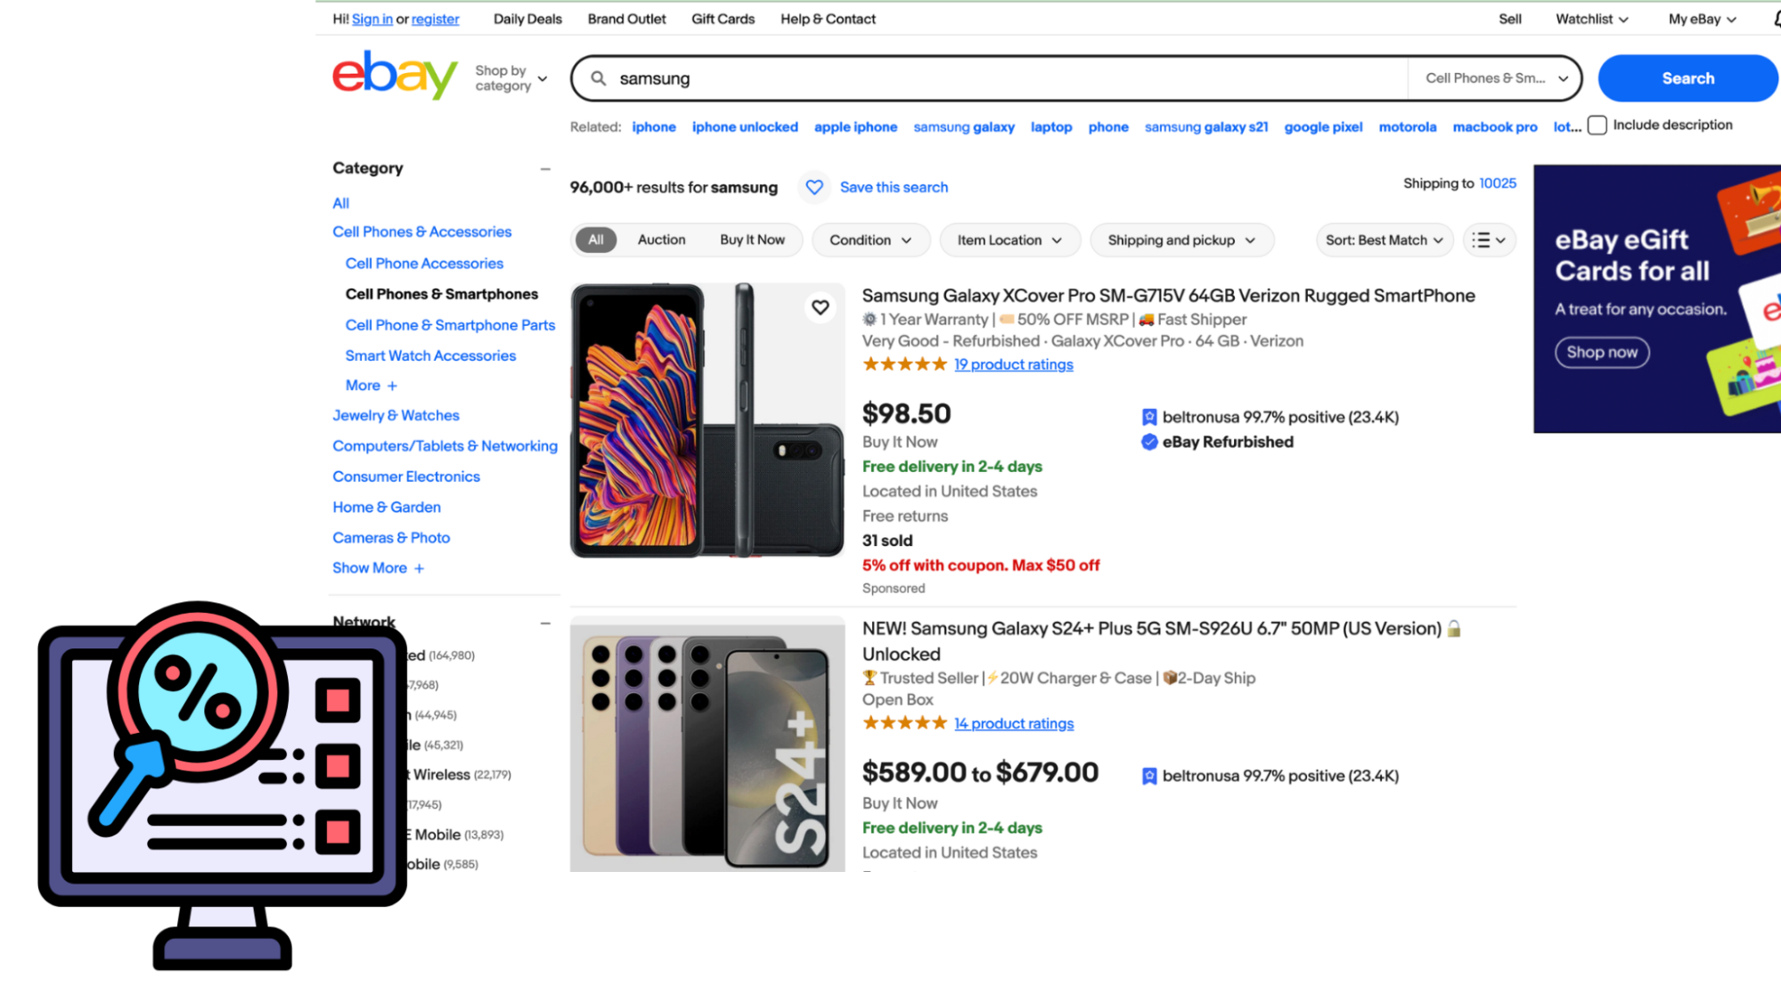
Task: Select the Buy It Now filter
Action: coord(752,240)
